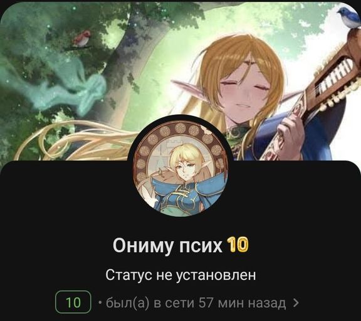Open the был(а) в сети 57 мин назад info
This screenshot has width=361, height=321.
click(196, 303)
